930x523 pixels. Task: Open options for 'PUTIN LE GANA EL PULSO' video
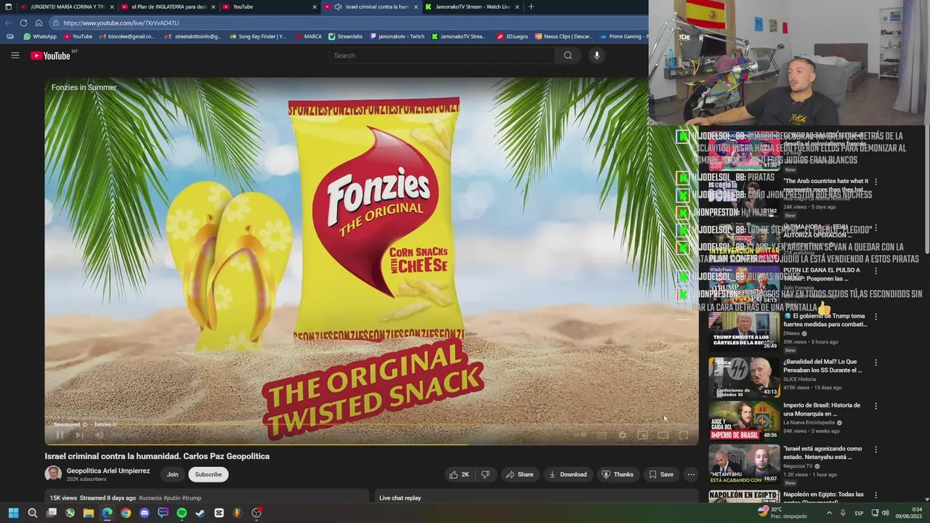(x=876, y=271)
